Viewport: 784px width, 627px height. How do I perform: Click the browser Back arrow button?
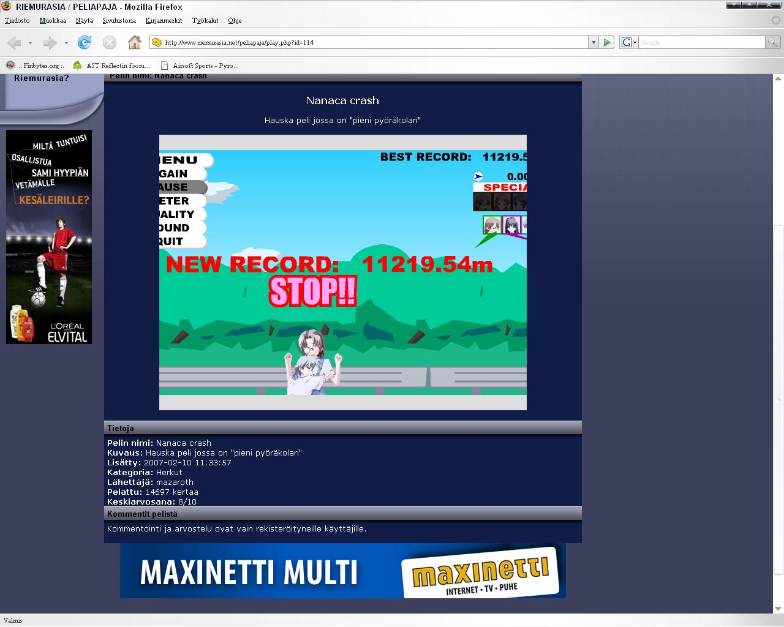pos(14,42)
